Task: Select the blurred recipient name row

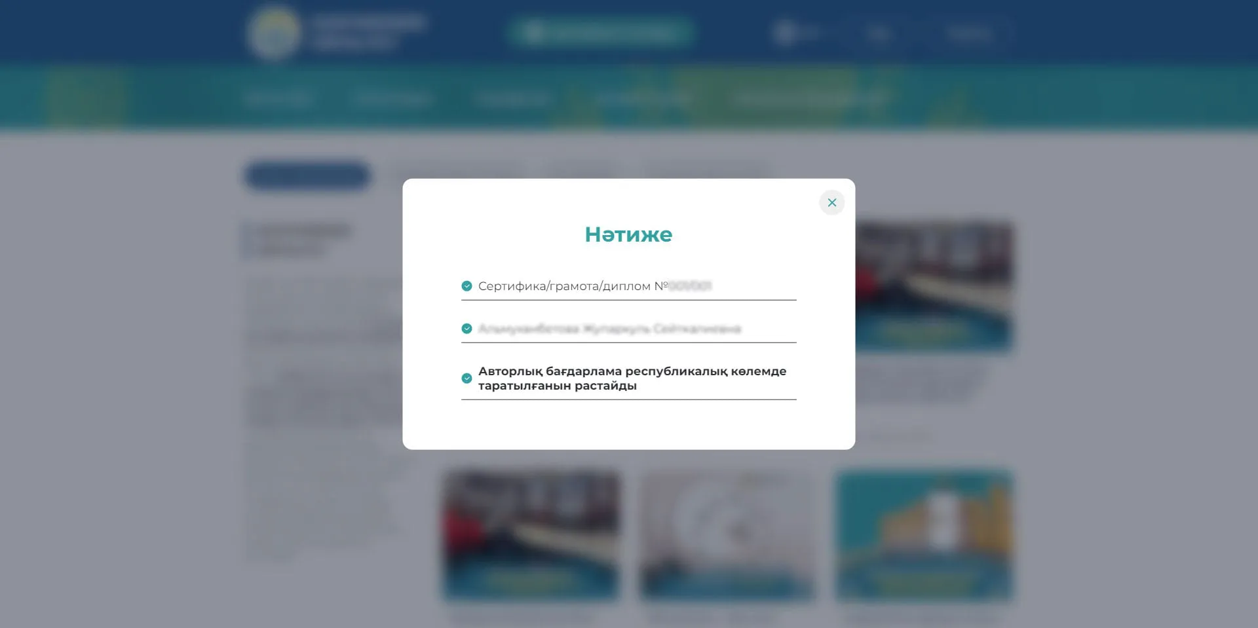Action: [x=609, y=329]
